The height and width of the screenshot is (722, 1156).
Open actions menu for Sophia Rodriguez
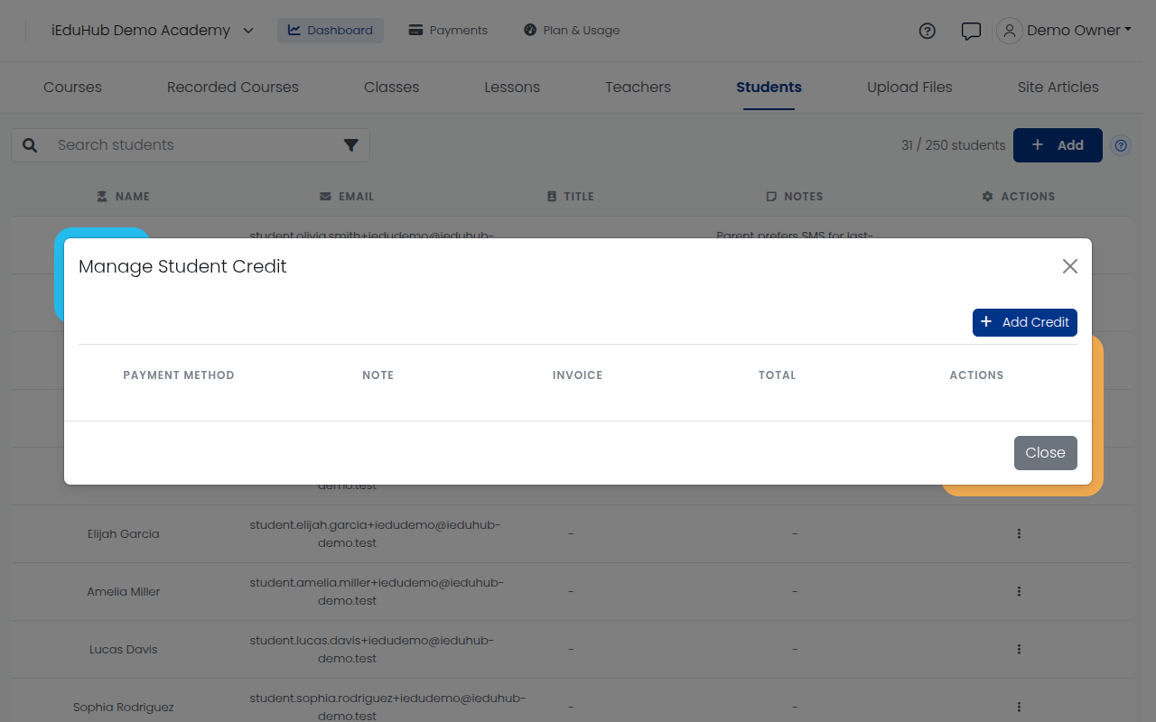[1019, 708]
